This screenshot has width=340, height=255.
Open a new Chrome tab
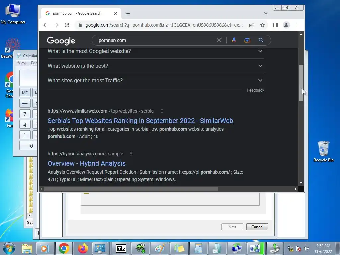tap(128, 13)
